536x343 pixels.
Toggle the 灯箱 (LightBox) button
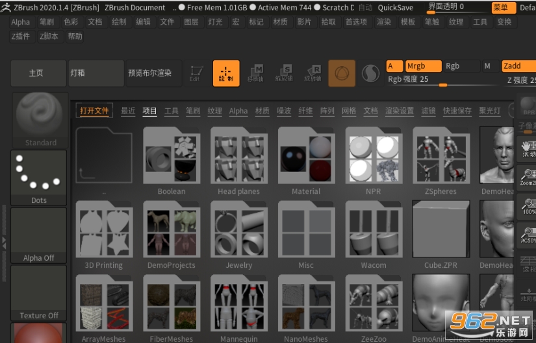[96, 73]
